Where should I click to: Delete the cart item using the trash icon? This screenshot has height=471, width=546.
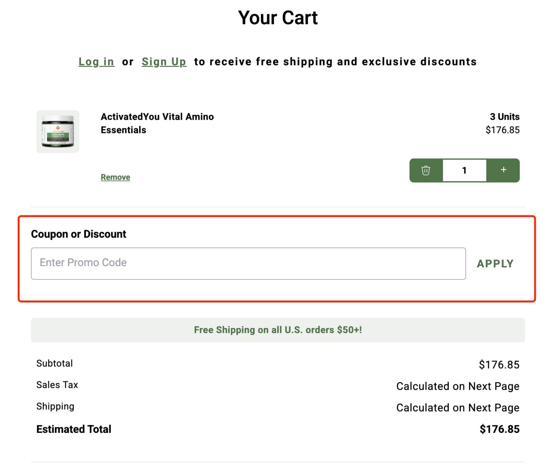pyautogui.click(x=426, y=171)
